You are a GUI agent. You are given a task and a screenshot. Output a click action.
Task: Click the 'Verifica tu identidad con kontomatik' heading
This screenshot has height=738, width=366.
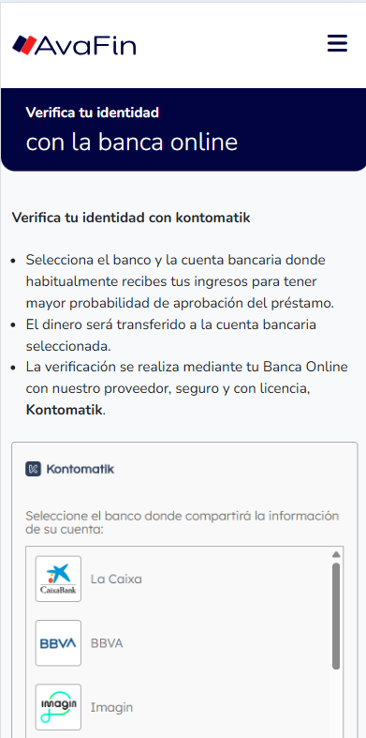(x=131, y=218)
